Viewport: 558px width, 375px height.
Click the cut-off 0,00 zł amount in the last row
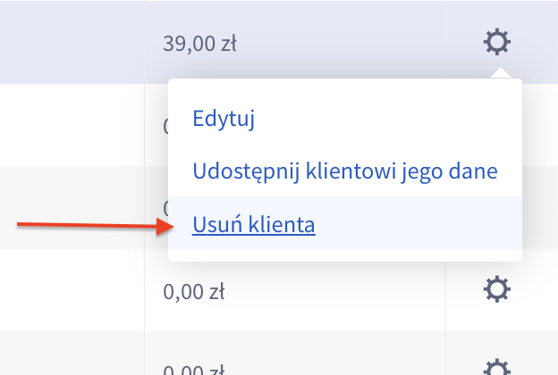[192, 369]
